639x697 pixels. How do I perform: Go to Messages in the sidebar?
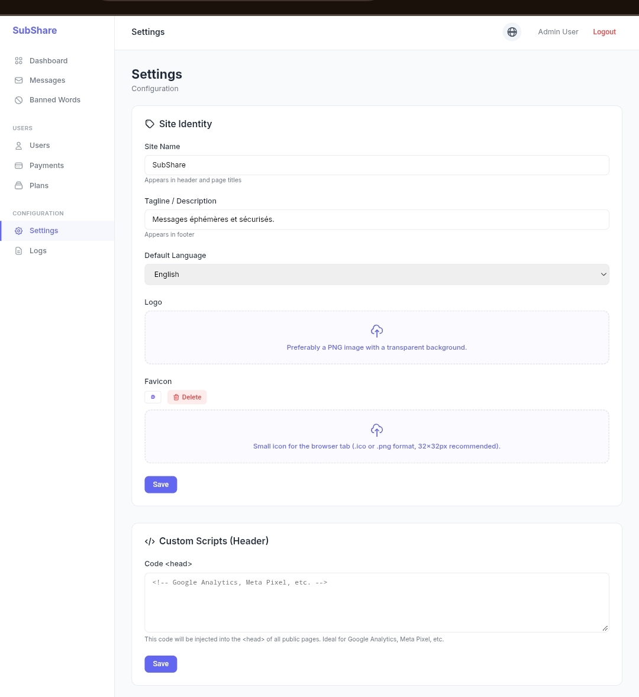click(47, 80)
